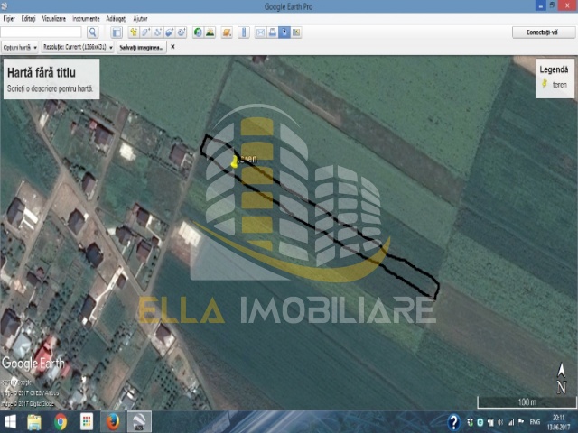
Task: Click the yellow teren pushpin on map
Action: pyautogui.click(x=235, y=161)
